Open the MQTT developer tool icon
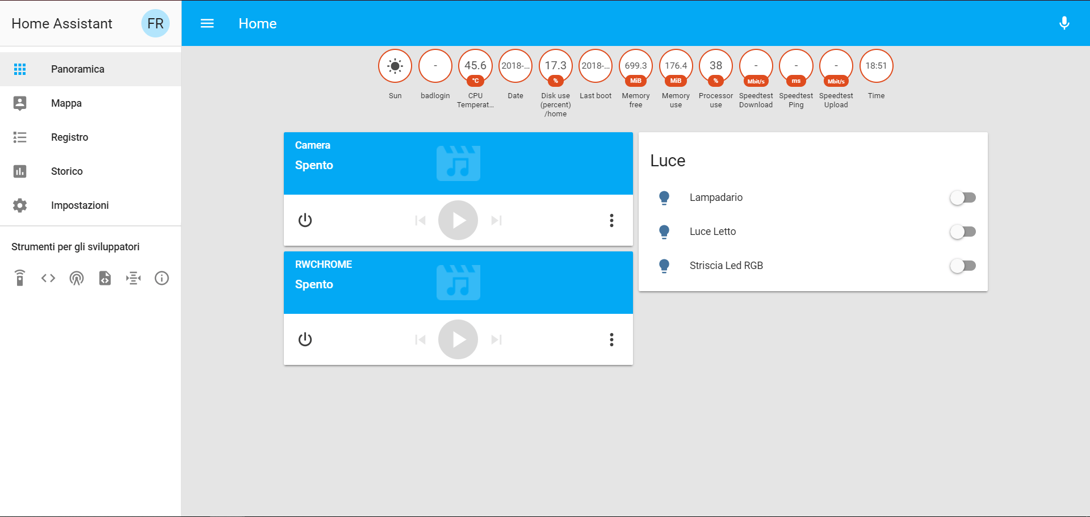This screenshot has height=517, width=1090. (x=133, y=278)
